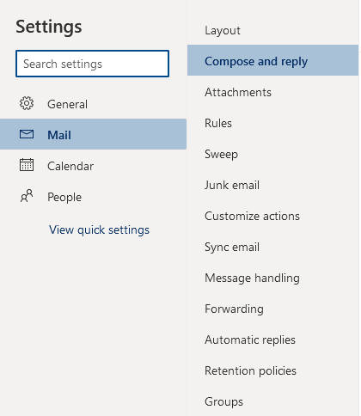Click the Calendar grid icon
The image size is (361, 416).
(27, 165)
